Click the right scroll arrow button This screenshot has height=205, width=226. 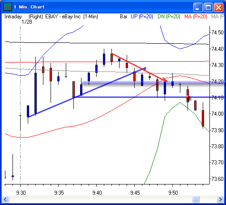point(220,199)
